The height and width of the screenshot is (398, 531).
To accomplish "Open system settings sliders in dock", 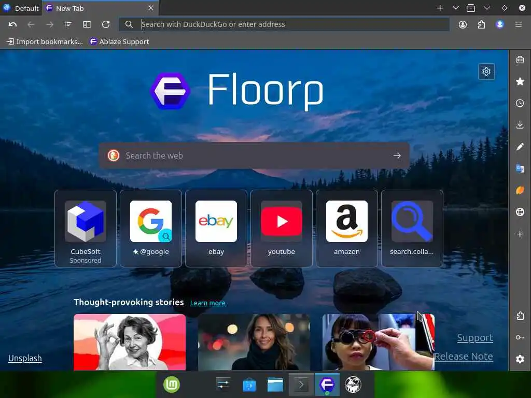I will tap(223, 385).
